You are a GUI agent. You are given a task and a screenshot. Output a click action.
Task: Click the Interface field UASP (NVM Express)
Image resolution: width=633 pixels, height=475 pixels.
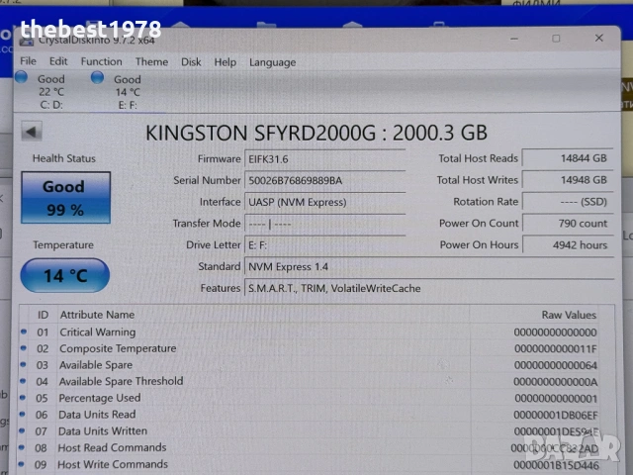click(x=324, y=202)
